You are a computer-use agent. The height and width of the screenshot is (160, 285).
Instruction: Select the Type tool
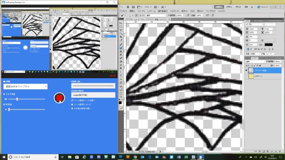(121, 76)
